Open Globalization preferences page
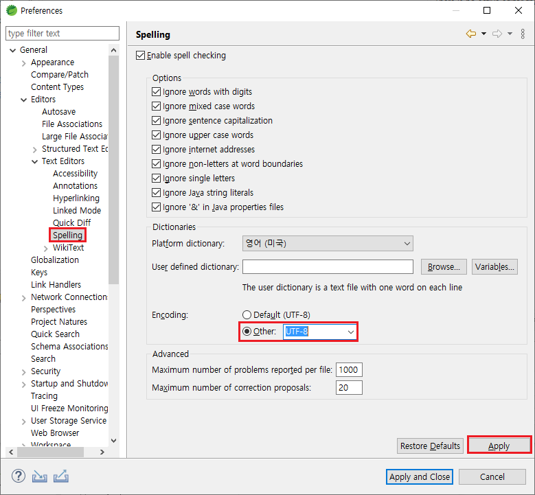Screen dimensions: 535x495 point(54,260)
